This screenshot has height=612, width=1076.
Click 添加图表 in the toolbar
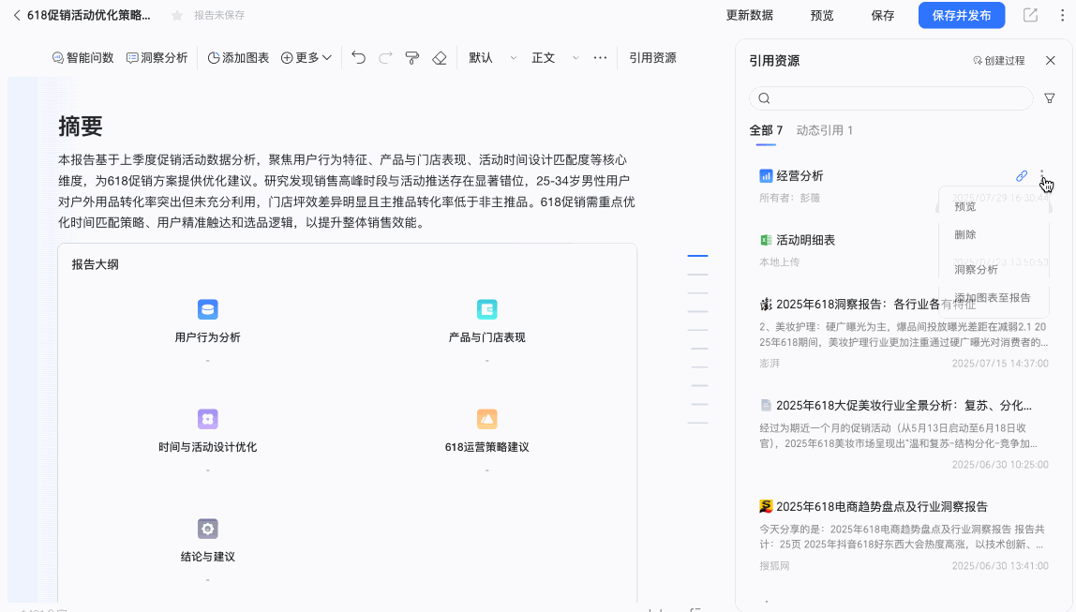click(x=238, y=57)
